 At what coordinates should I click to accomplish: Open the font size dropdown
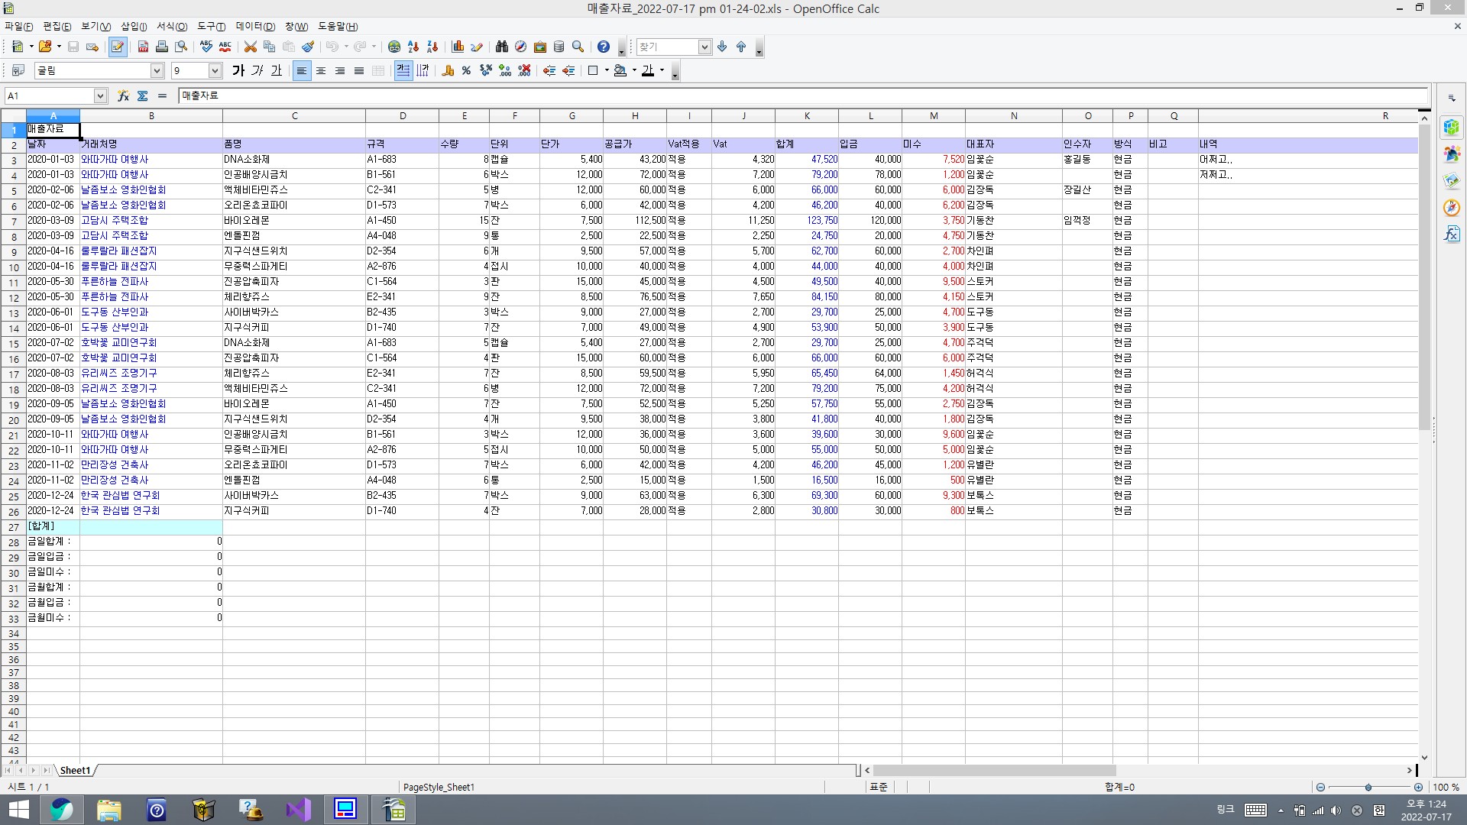click(215, 71)
